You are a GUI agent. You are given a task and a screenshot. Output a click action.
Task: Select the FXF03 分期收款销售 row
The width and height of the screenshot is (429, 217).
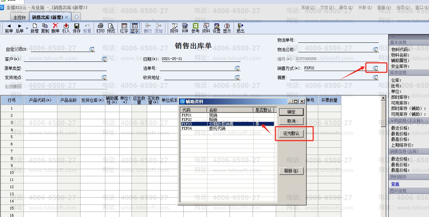click(x=228, y=124)
